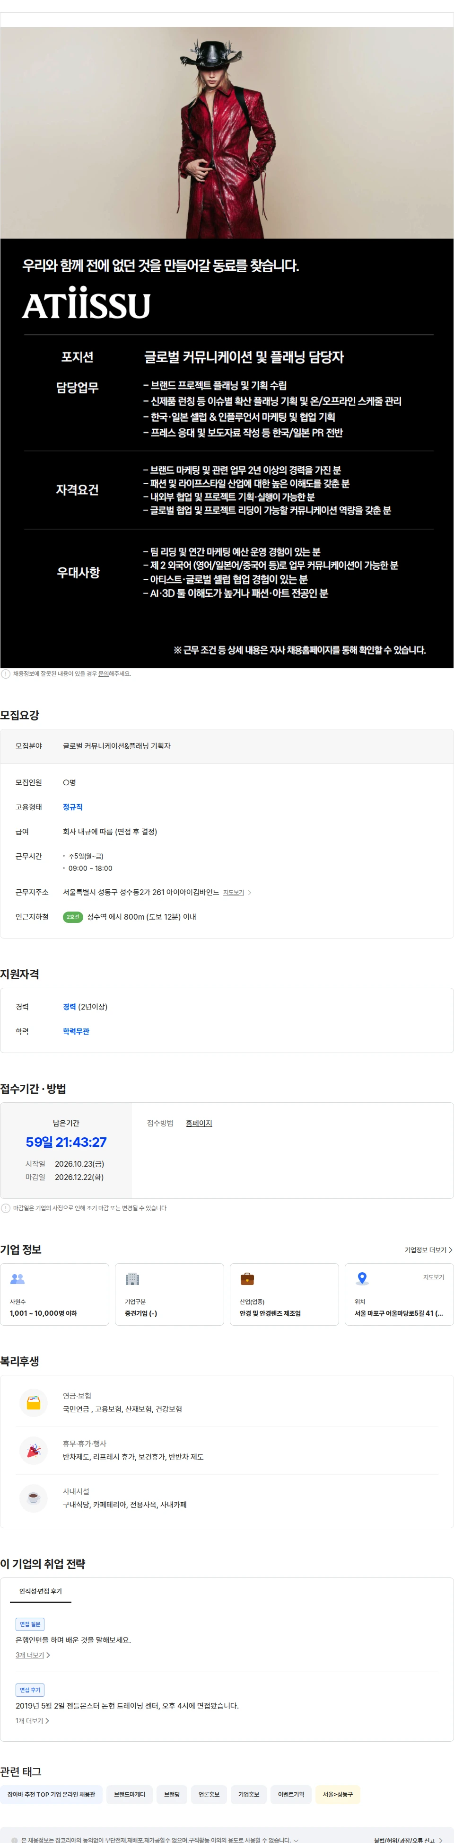Click the work hours 09:00 ~ 18:00 text
The width and height of the screenshot is (454, 1843).
[90, 868]
